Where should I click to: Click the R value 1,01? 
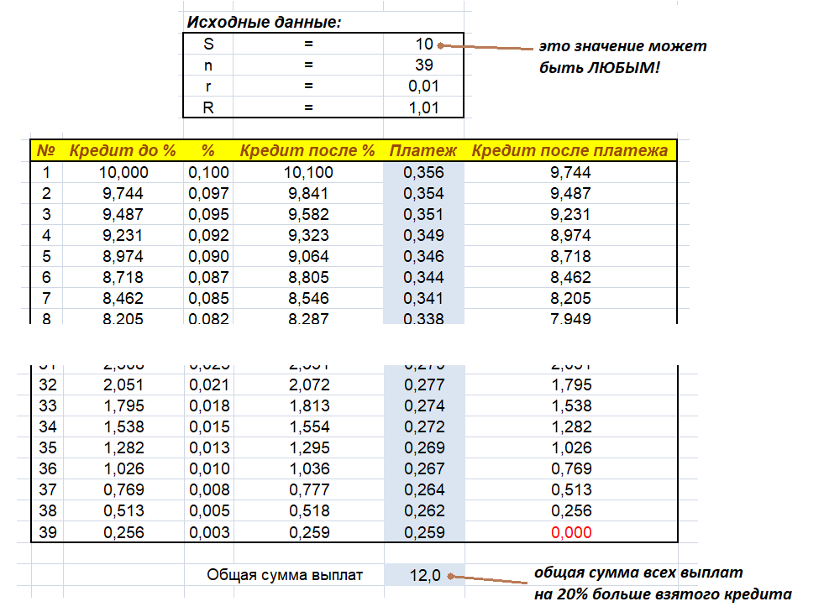(423, 107)
